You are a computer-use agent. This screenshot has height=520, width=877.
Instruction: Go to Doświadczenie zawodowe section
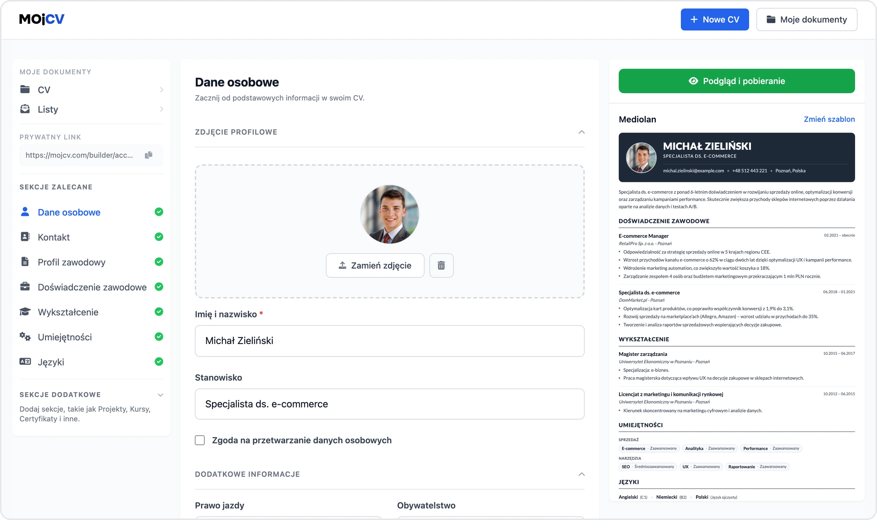[x=91, y=287]
